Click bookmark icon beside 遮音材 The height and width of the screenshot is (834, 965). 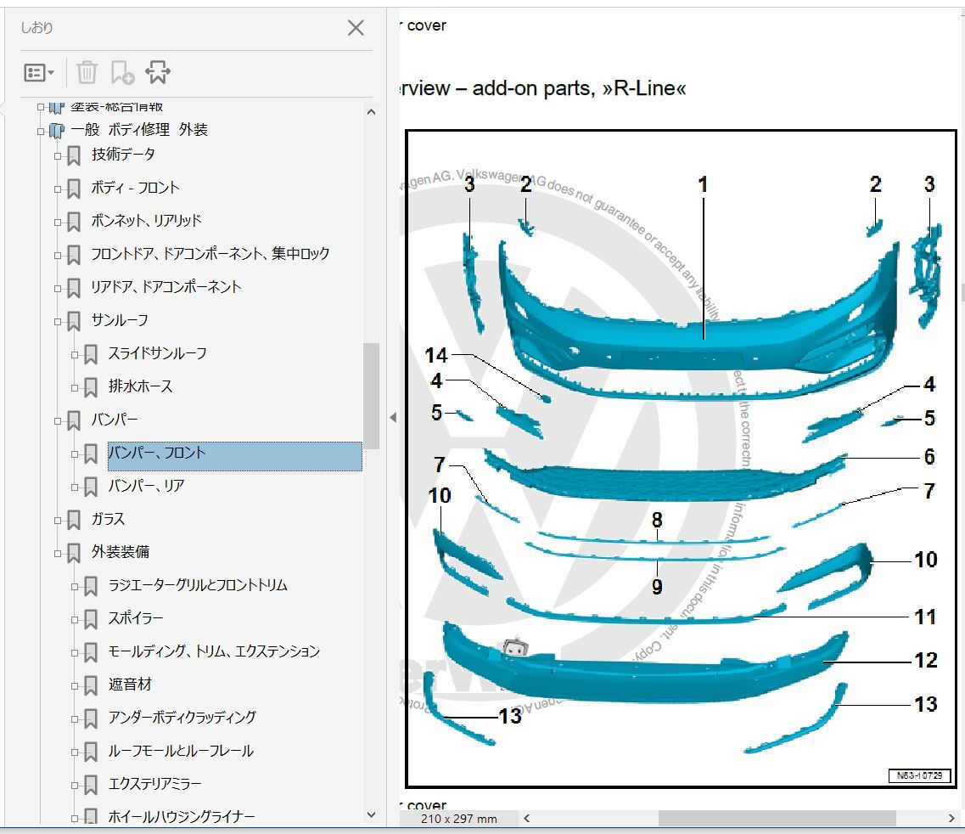(91, 685)
